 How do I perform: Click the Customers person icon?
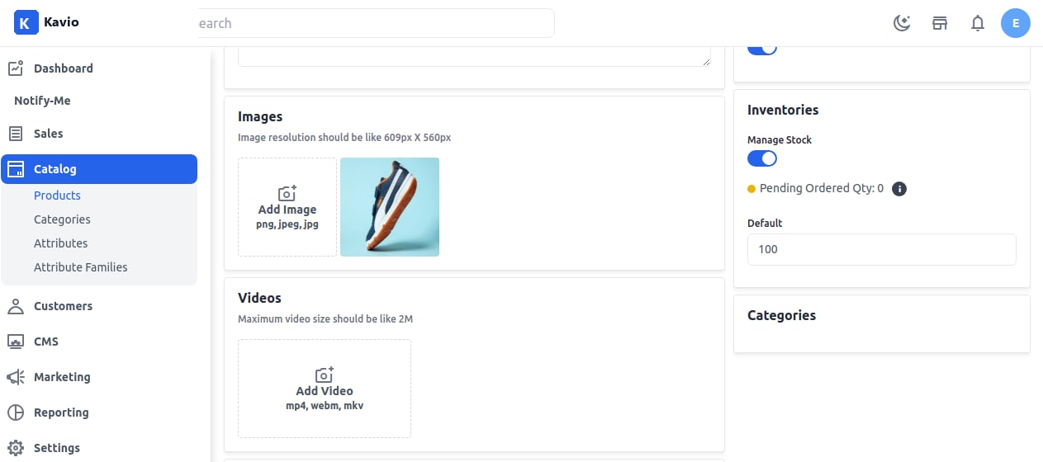pos(16,306)
